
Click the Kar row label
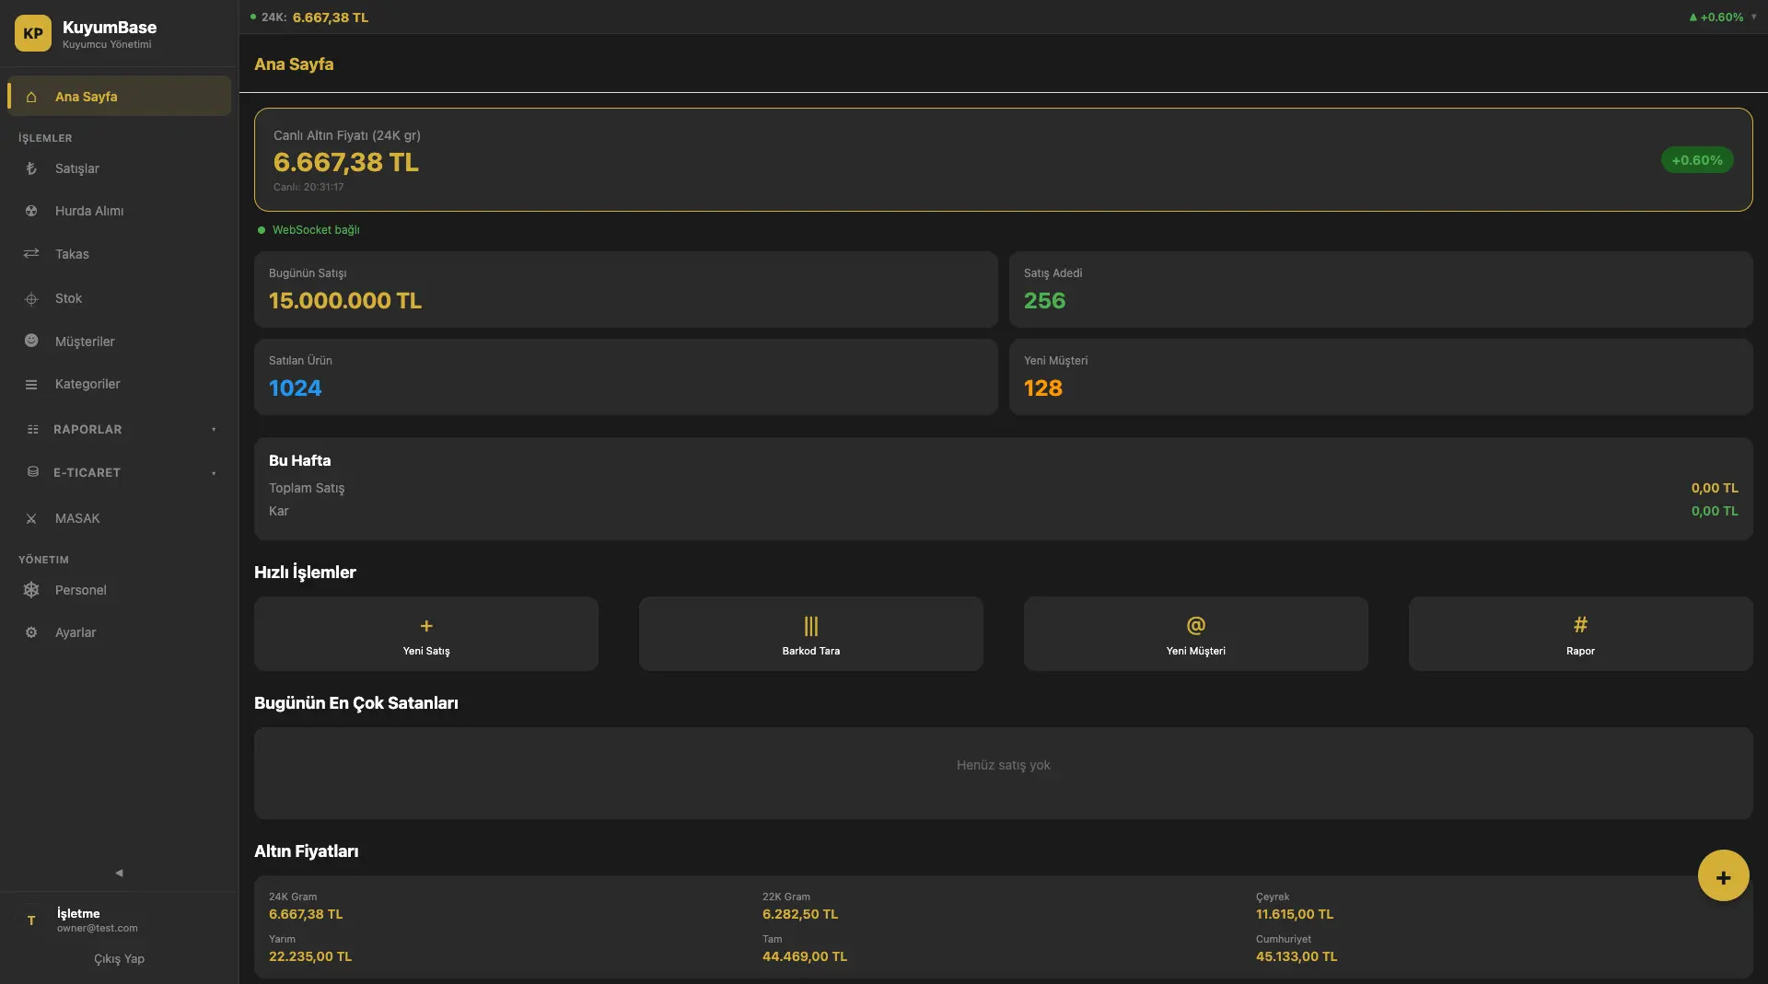(279, 511)
